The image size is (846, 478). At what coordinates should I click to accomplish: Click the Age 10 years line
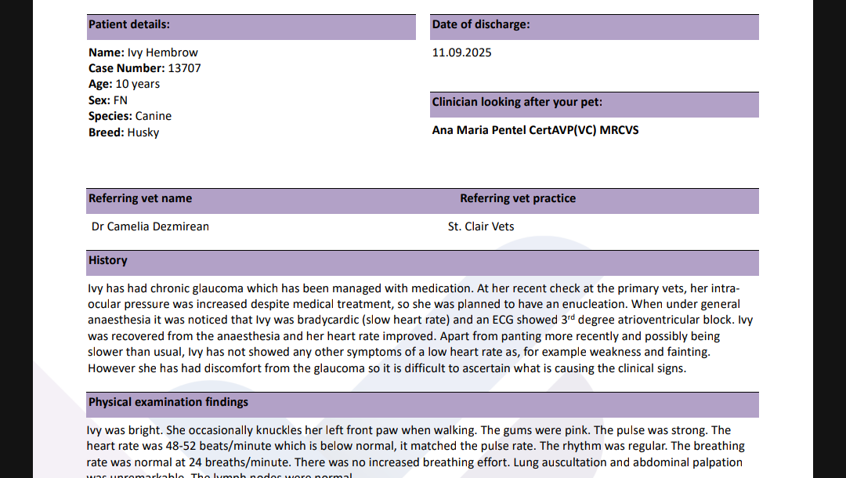tap(124, 84)
